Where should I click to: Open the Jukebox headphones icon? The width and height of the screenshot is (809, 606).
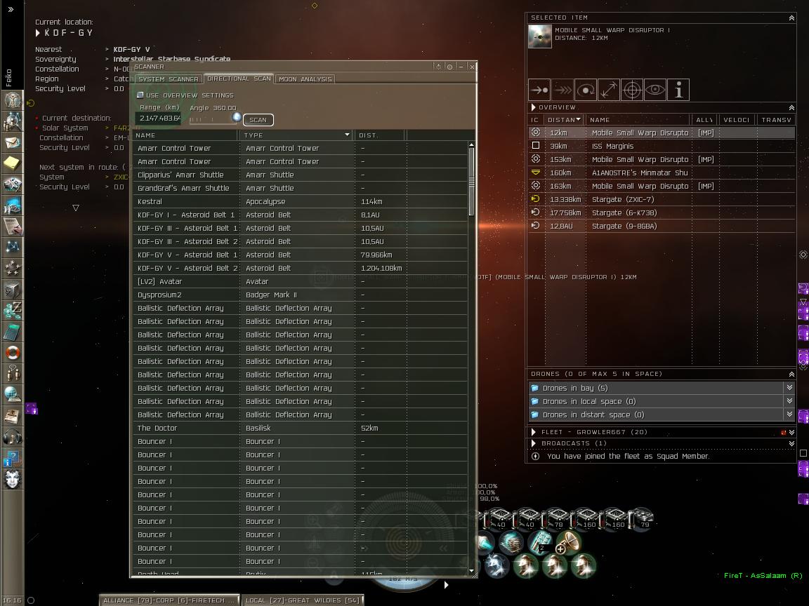[x=12, y=438]
